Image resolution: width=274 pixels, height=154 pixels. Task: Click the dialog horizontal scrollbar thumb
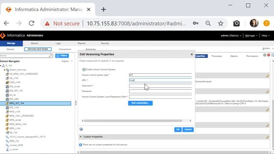click(x=133, y=121)
